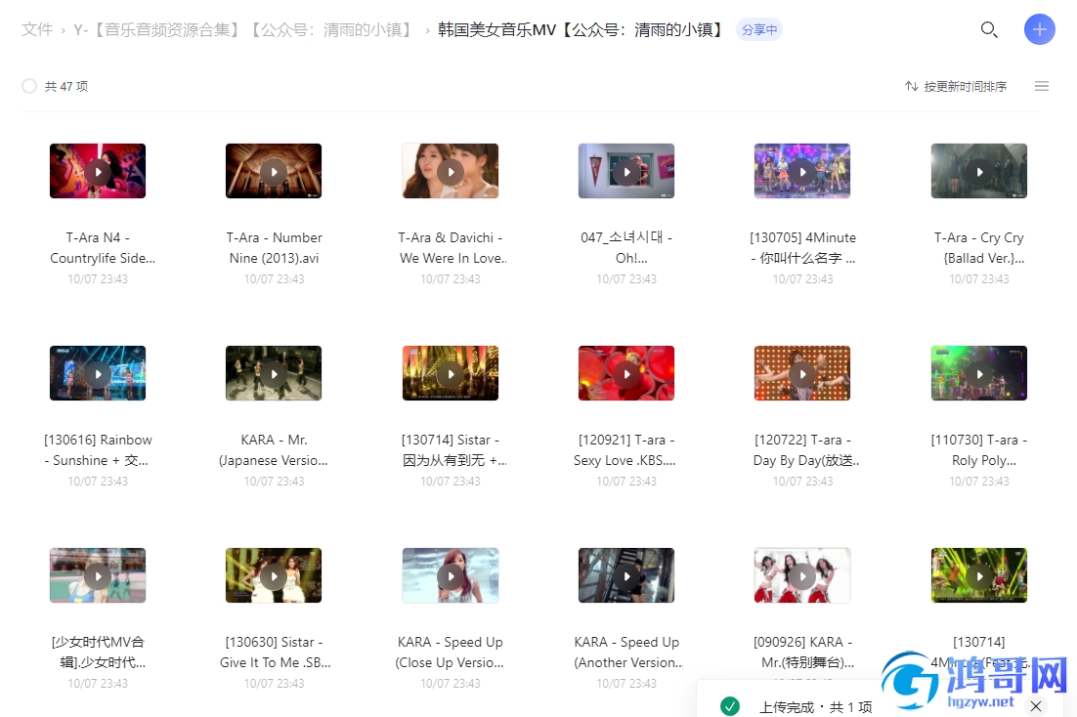Switch layout with the list view icon
Screen dimensions: 1077x717
point(1041,86)
